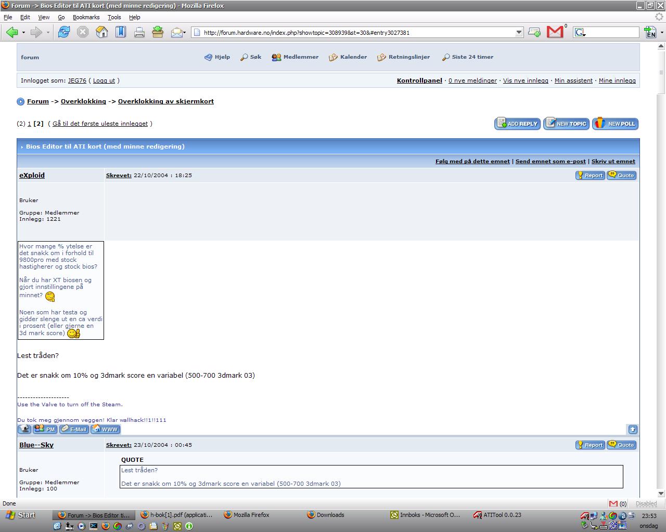
Task: Open the File menu
Action: click(8, 17)
